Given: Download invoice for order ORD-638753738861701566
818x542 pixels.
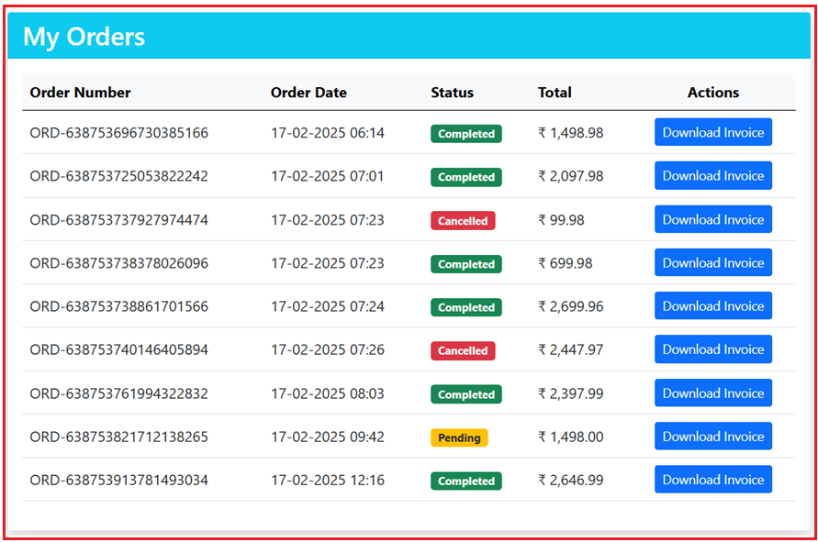Looking at the screenshot, I should 713,306.
